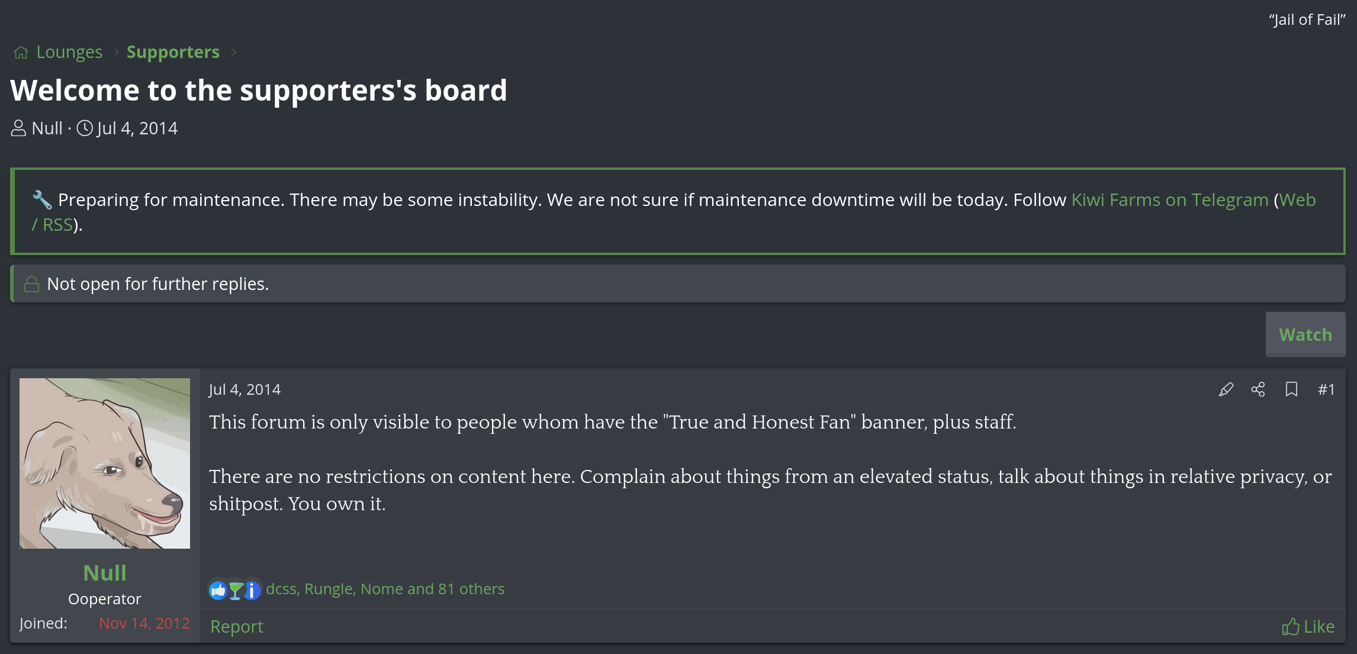Click the blue thumbs-up reaction icon

click(218, 589)
